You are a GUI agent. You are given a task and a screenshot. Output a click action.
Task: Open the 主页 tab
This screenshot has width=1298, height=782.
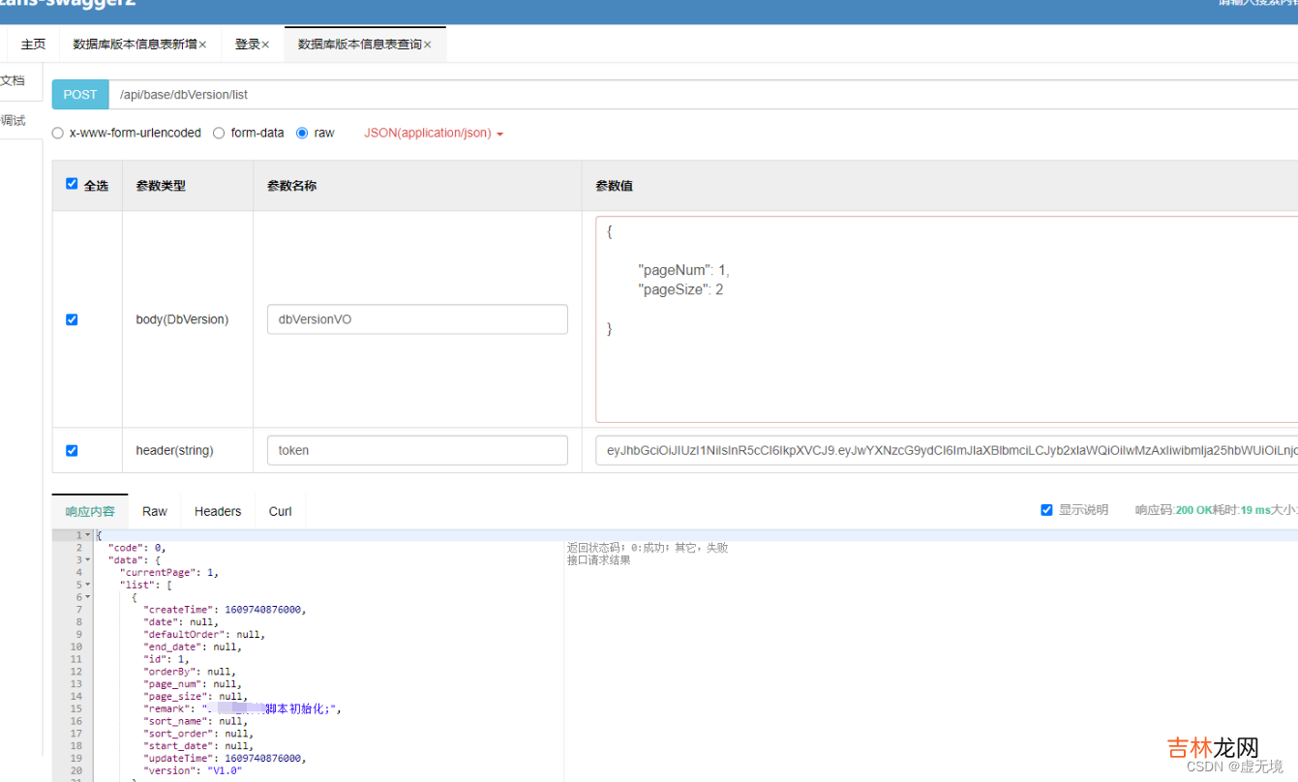pos(33,45)
